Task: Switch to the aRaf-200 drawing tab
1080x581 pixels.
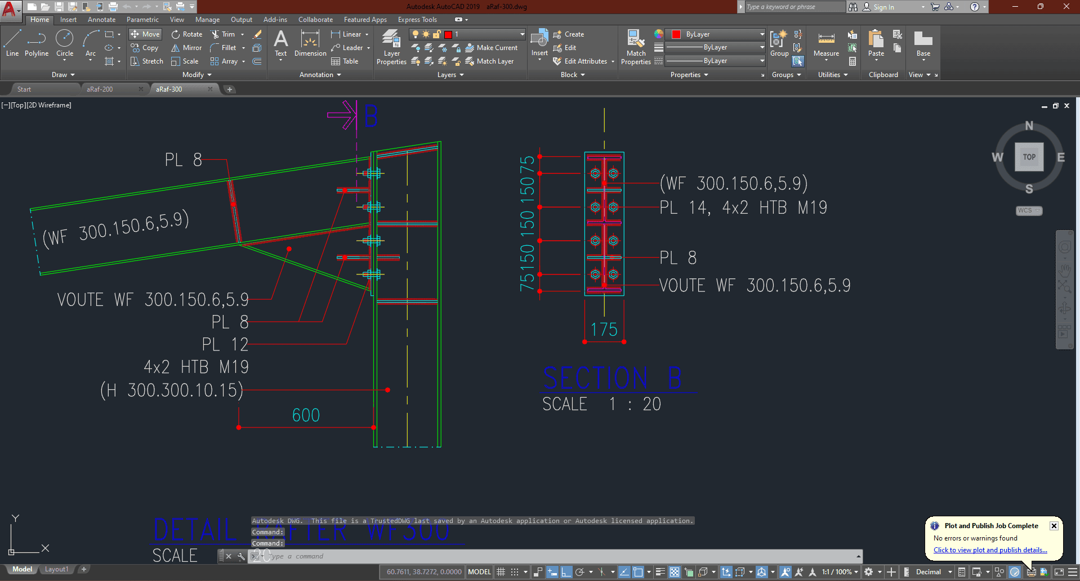Action: pyautogui.click(x=100, y=89)
